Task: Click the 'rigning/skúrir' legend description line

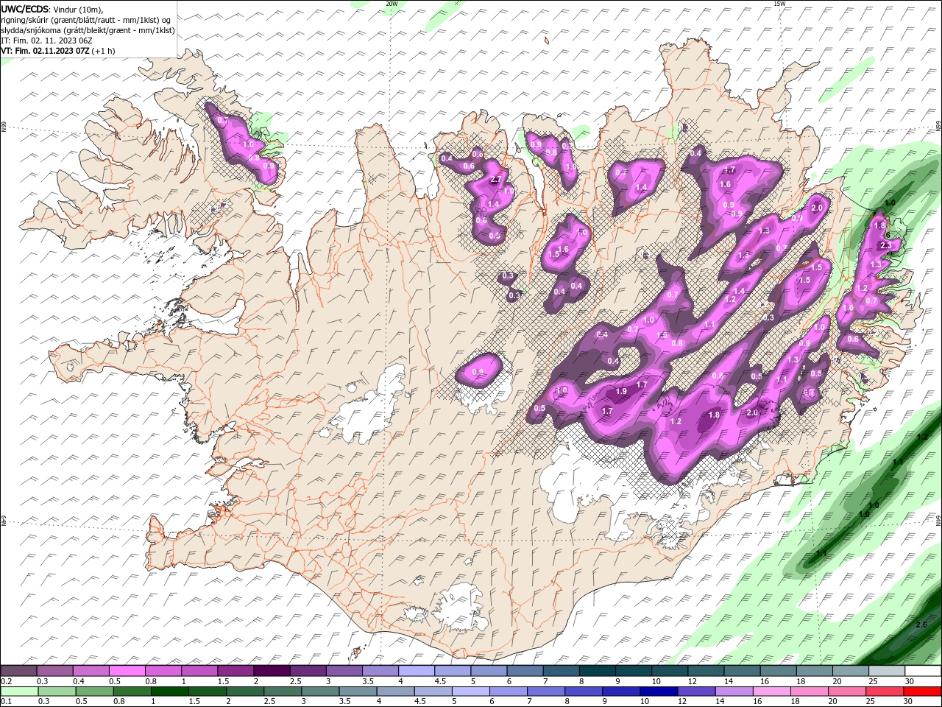Action: click(x=86, y=20)
